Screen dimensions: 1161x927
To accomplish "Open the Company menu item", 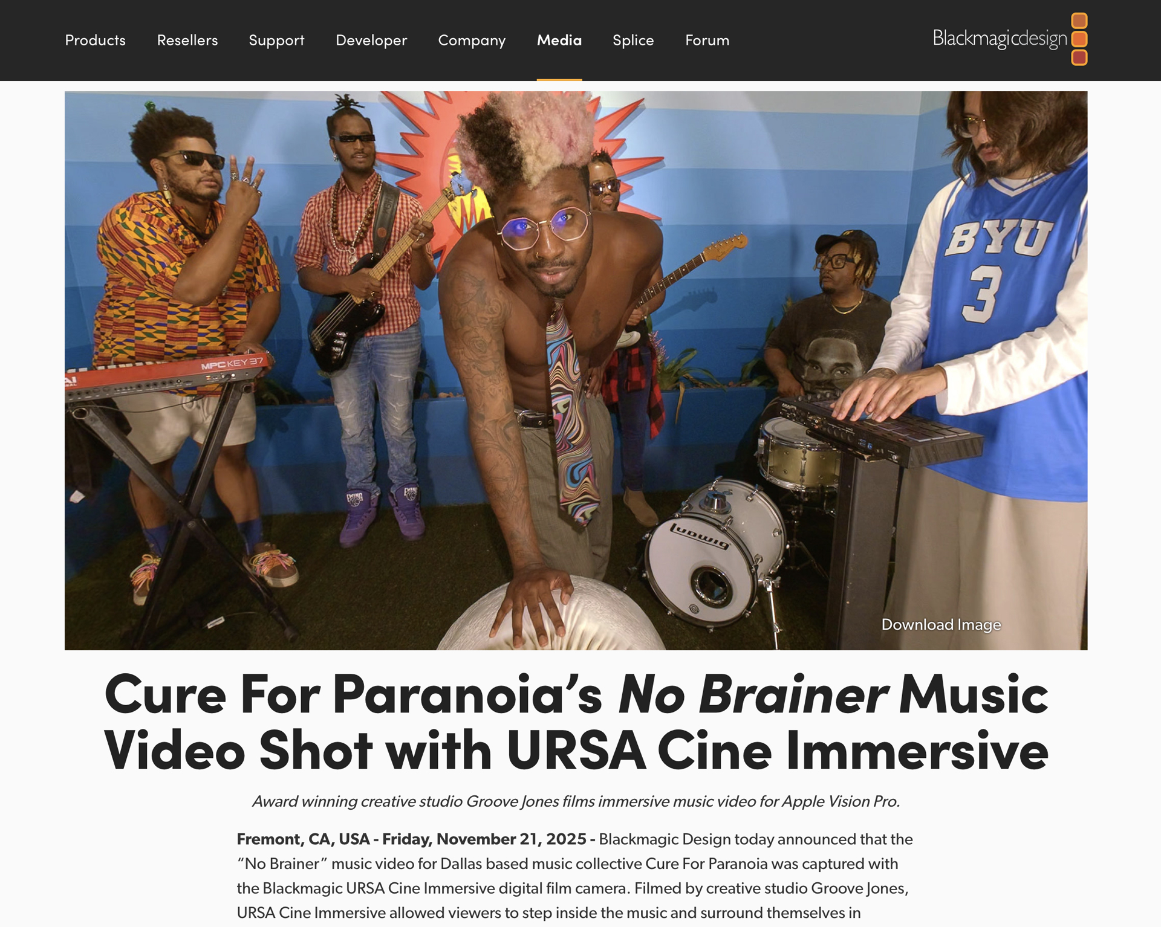I will tap(472, 40).
